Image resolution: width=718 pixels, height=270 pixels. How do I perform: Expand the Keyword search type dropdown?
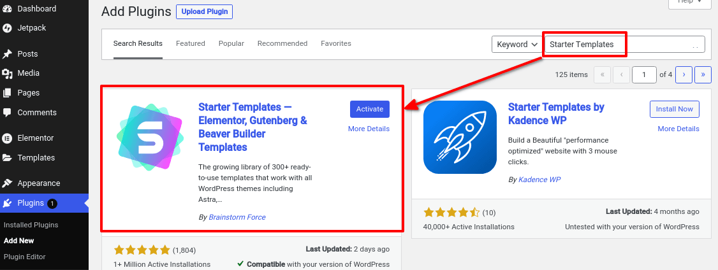click(x=517, y=45)
